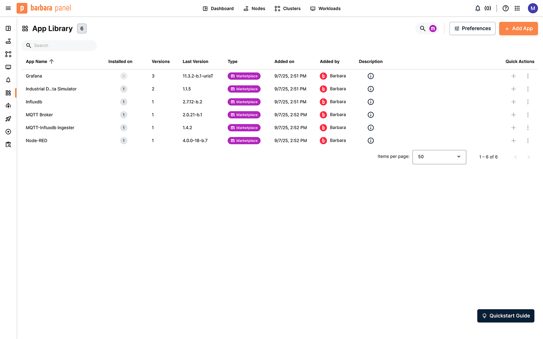Click the Add App button

(518, 29)
